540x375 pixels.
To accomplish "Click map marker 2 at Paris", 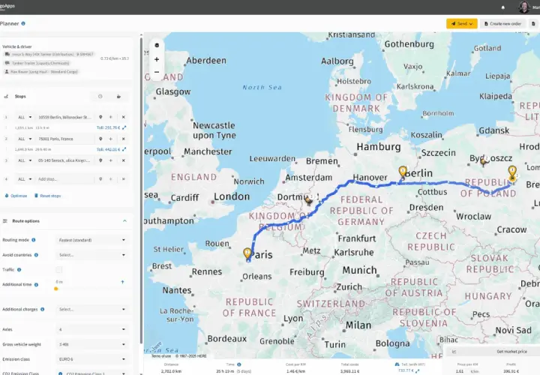I will 247,253.
